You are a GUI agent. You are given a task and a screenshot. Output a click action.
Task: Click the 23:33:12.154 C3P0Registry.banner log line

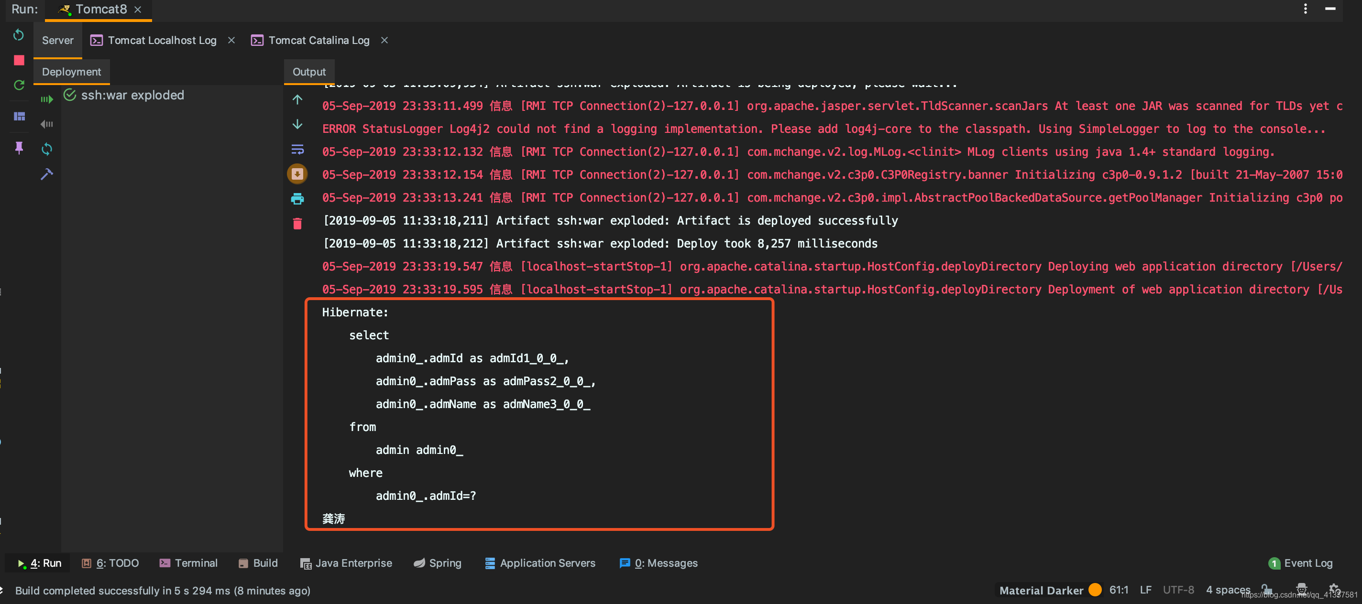pyautogui.click(x=832, y=175)
